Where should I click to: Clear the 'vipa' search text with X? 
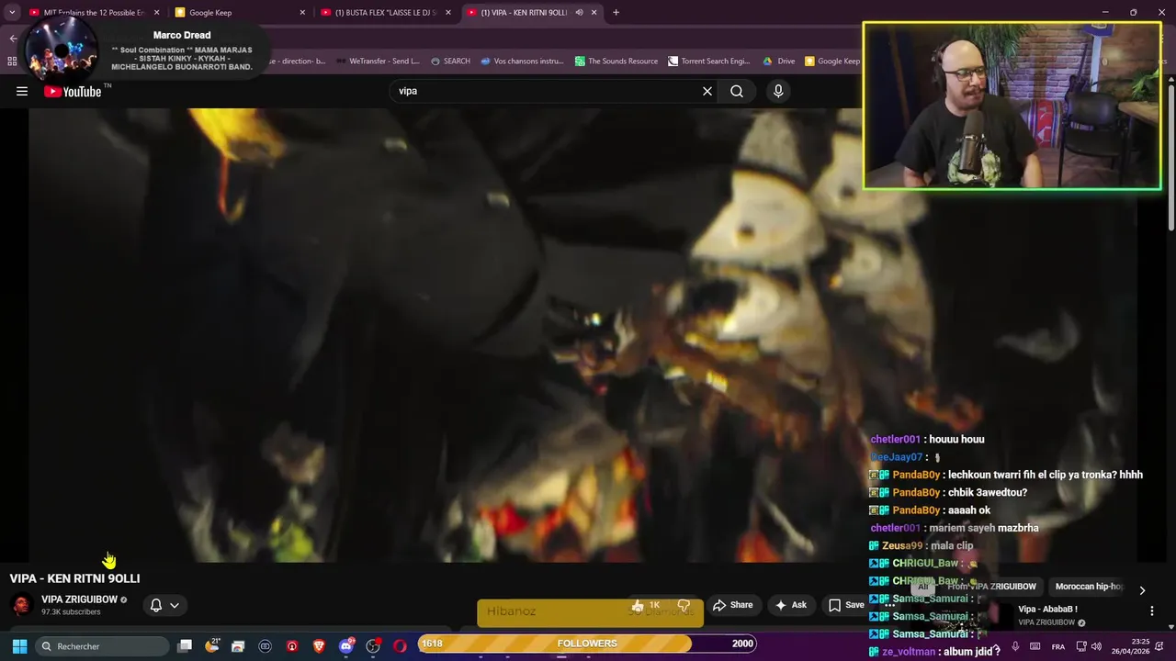coord(707,91)
